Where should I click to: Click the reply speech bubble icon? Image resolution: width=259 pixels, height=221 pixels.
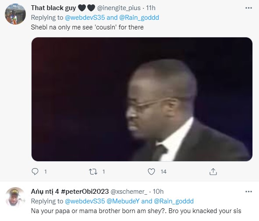click(35, 171)
